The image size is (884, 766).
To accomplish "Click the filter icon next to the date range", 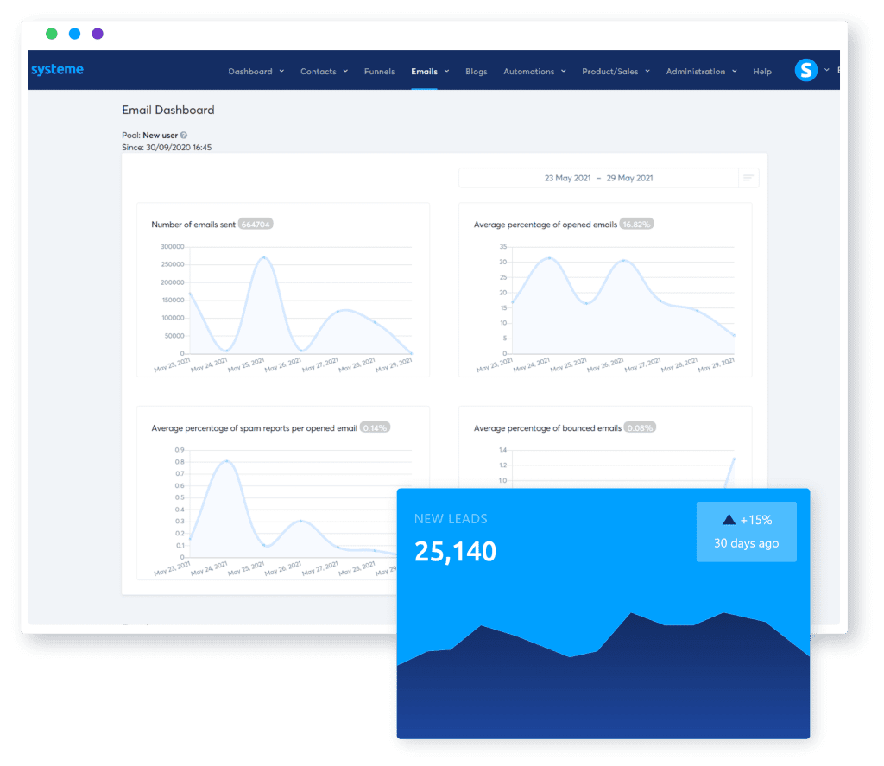I will [x=748, y=177].
